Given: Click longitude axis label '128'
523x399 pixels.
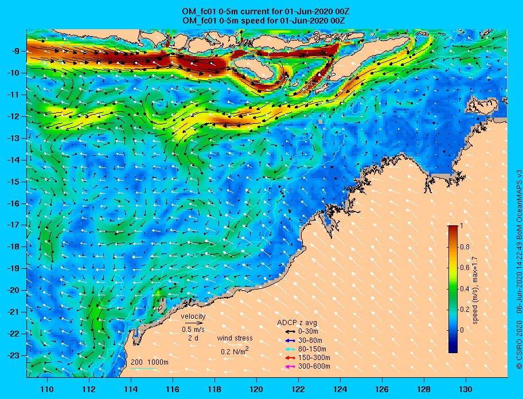Looking at the screenshot, I should tap(424, 389).
